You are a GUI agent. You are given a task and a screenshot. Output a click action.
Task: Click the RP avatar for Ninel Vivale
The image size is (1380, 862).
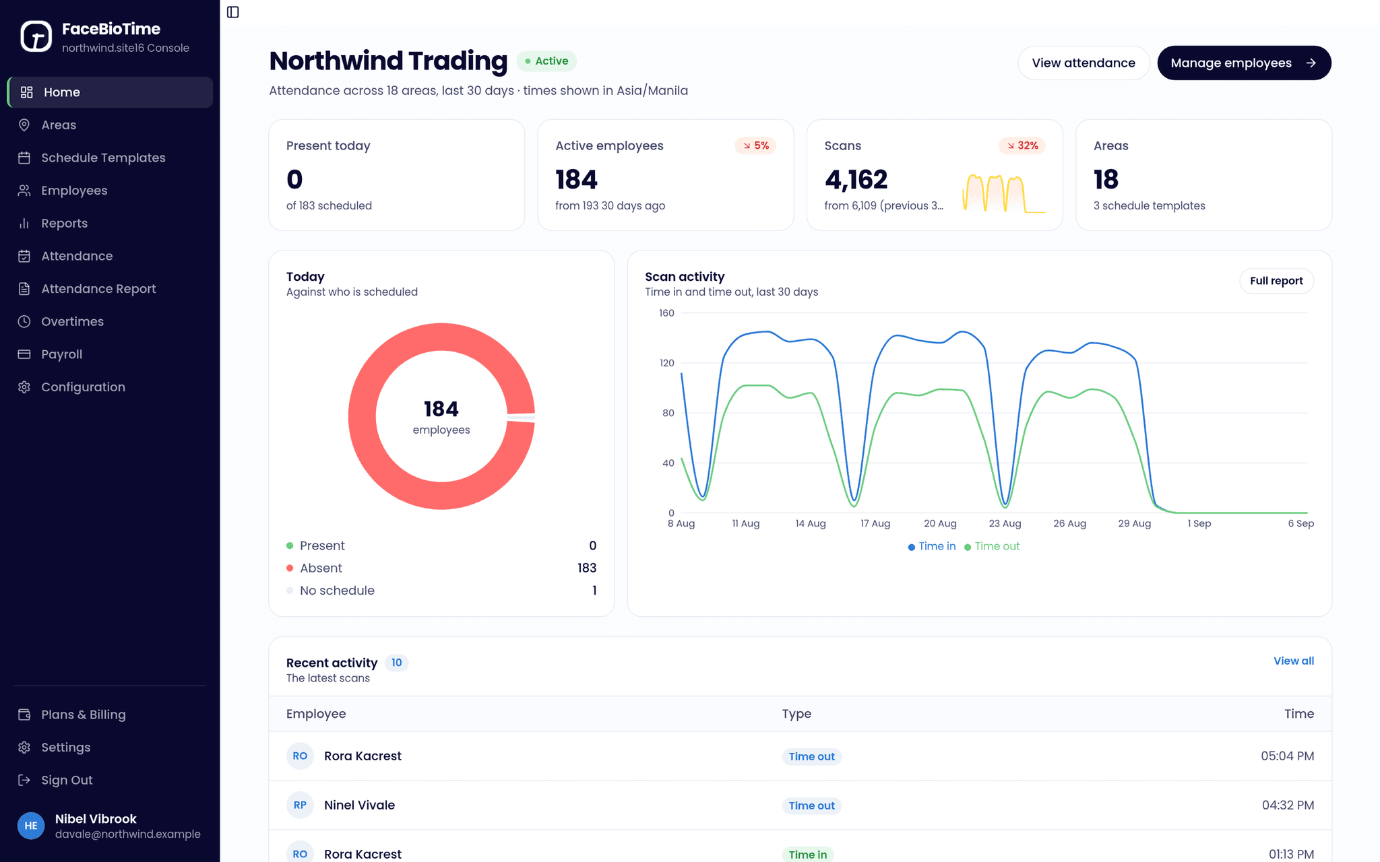300,805
